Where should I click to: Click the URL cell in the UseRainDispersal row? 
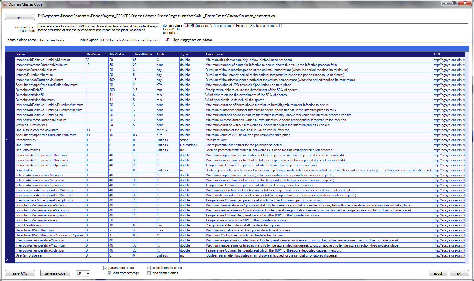(449, 255)
